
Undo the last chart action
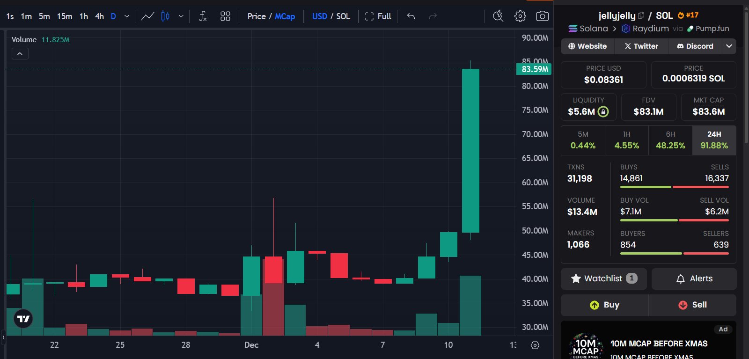[411, 16]
